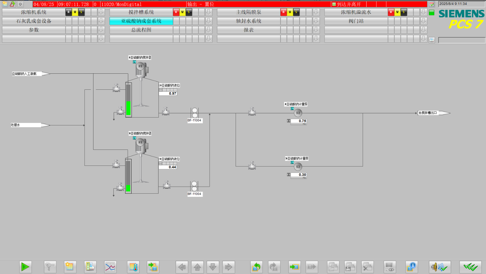Open the picture information blue i icon
Image resolution: width=486 pixels, height=274 pixels.
click(x=412, y=267)
